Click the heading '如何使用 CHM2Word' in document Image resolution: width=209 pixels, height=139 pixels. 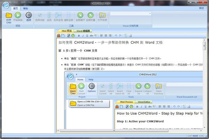(x=76, y=42)
